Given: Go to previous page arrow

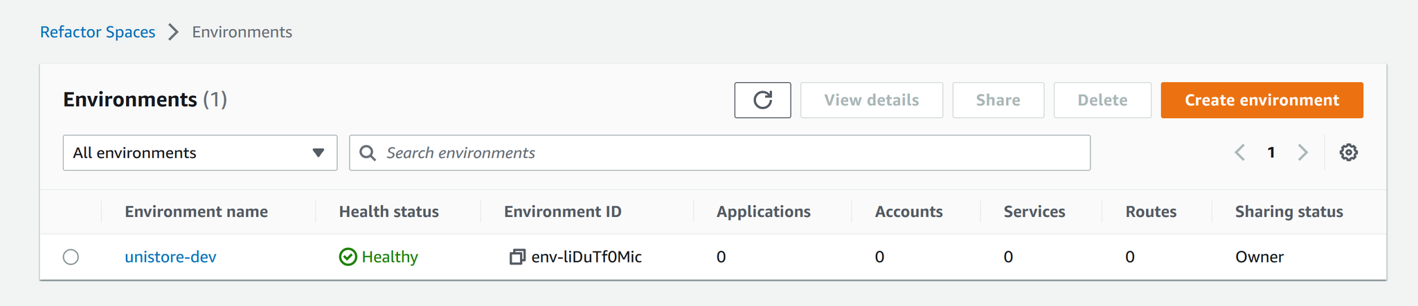Looking at the screenshot, I should pos(1240,153).
